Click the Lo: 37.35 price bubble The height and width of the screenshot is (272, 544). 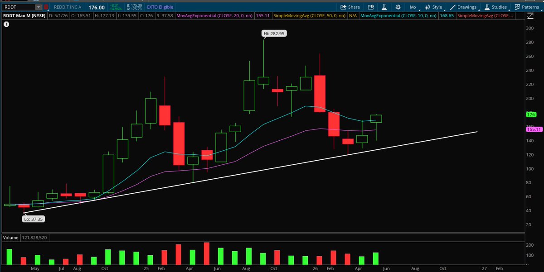[34, 219]
